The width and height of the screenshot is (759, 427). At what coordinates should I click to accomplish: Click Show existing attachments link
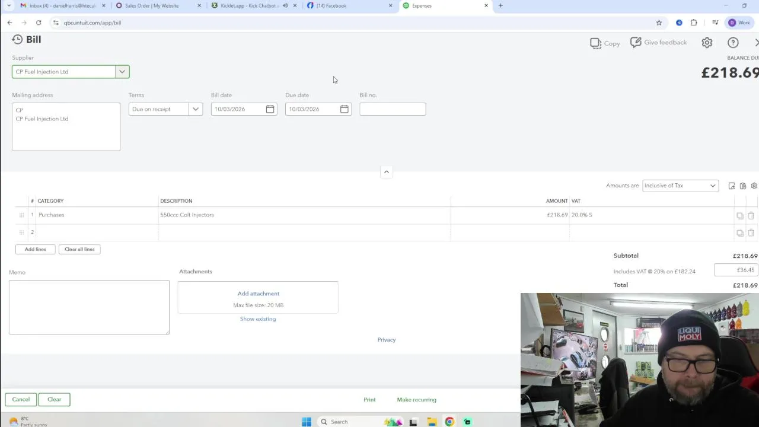[258, 319]
